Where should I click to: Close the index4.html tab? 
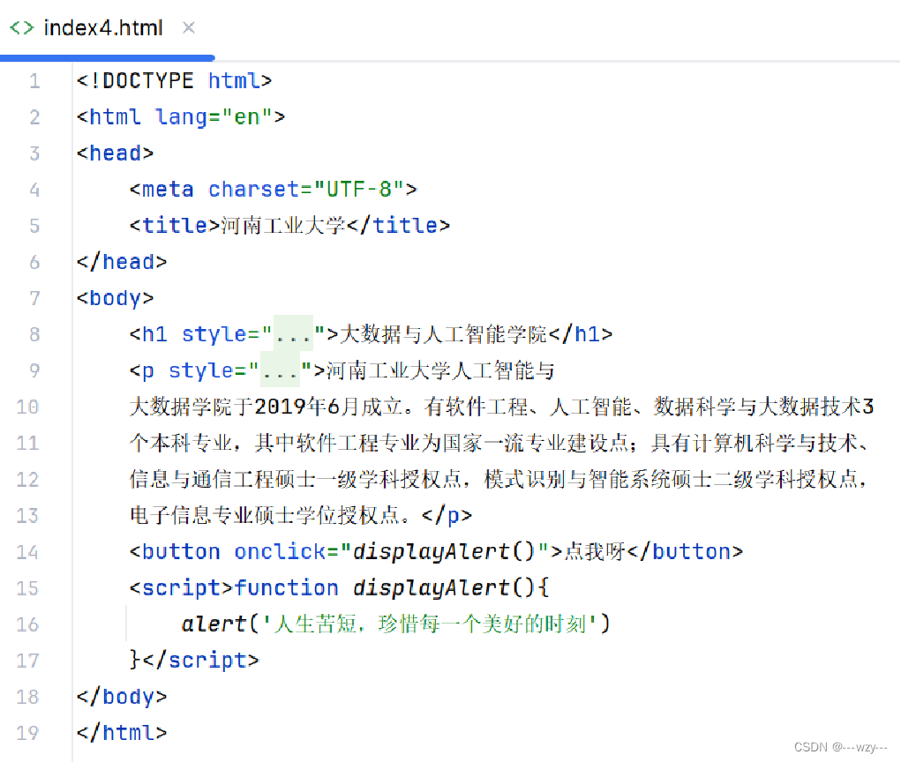coord(189,27)
